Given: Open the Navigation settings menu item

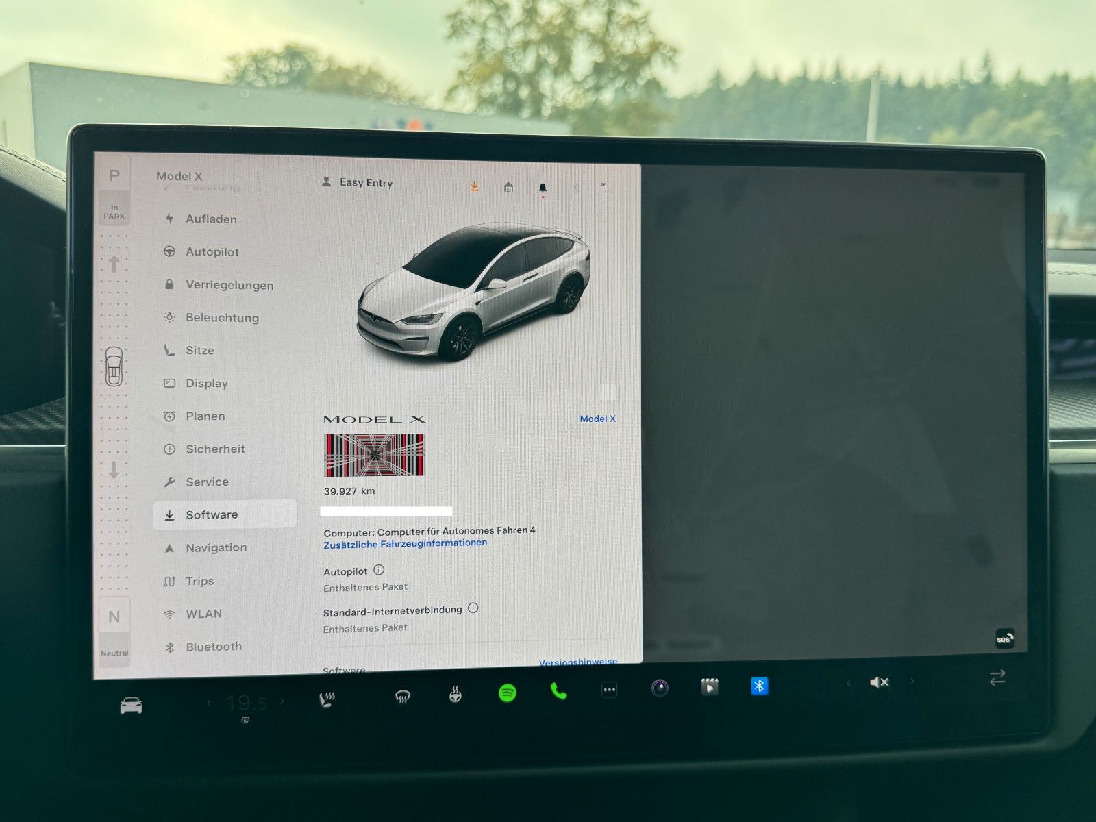Looking at the screenshot, I should pos(216,548).
